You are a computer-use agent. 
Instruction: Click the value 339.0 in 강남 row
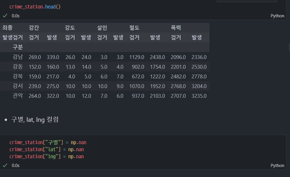53,57
